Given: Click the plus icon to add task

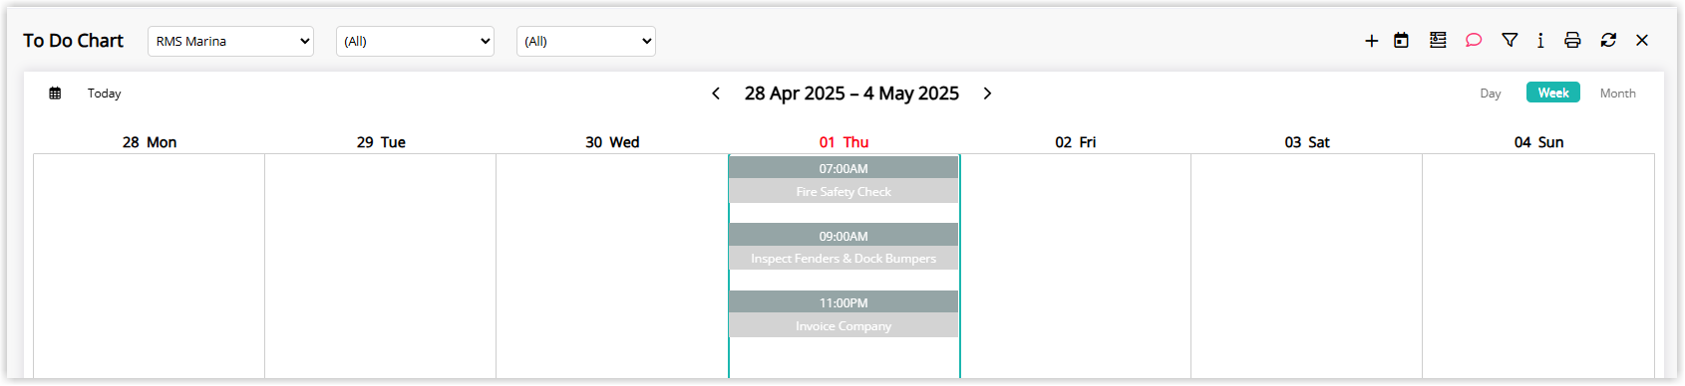Looking at the screenshot, I should [1372, 41].
